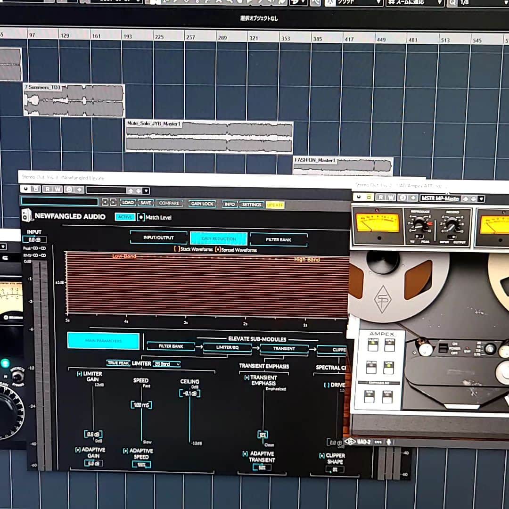Image resolution: width=509 pixels, height=509 pixels.
Task: Open the empty preset name field in the Elevate window header
Action: point(106,190)
